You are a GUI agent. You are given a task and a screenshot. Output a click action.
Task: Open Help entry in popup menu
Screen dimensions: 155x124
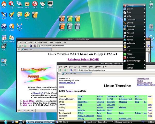[x=134, y=50]
